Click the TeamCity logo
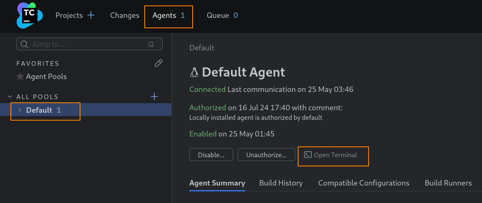This screenshot has height=203, width=482. [30, 15]
